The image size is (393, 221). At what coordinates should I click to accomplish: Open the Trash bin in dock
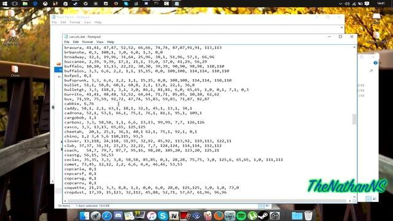pyautogui.click(x=308, y=215)
